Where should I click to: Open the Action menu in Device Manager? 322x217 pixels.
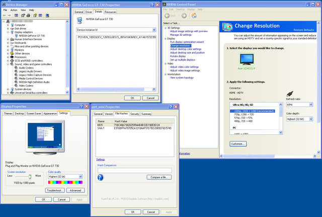tap(14, 10)
